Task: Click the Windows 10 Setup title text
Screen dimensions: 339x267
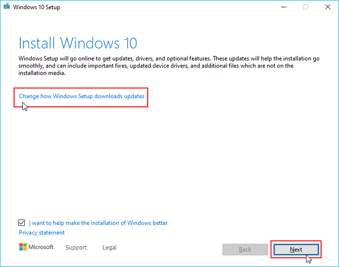Action: coord(36,7)
